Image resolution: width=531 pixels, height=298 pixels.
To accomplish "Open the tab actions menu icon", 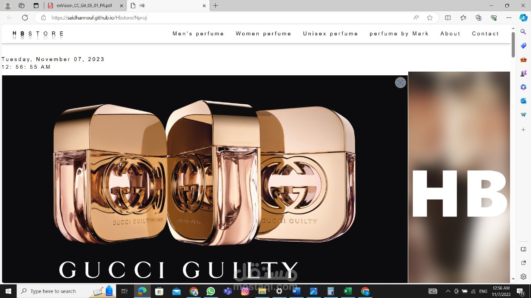I will point(36,6).
